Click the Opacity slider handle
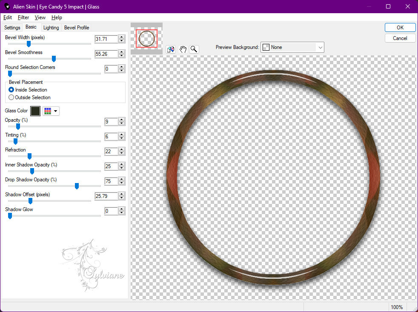Screen dimensions: 418x312 tap(18, 126)
